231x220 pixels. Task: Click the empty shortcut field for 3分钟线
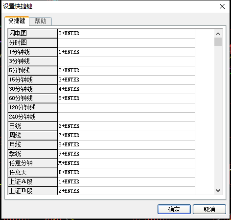click(x=126, y=61)
